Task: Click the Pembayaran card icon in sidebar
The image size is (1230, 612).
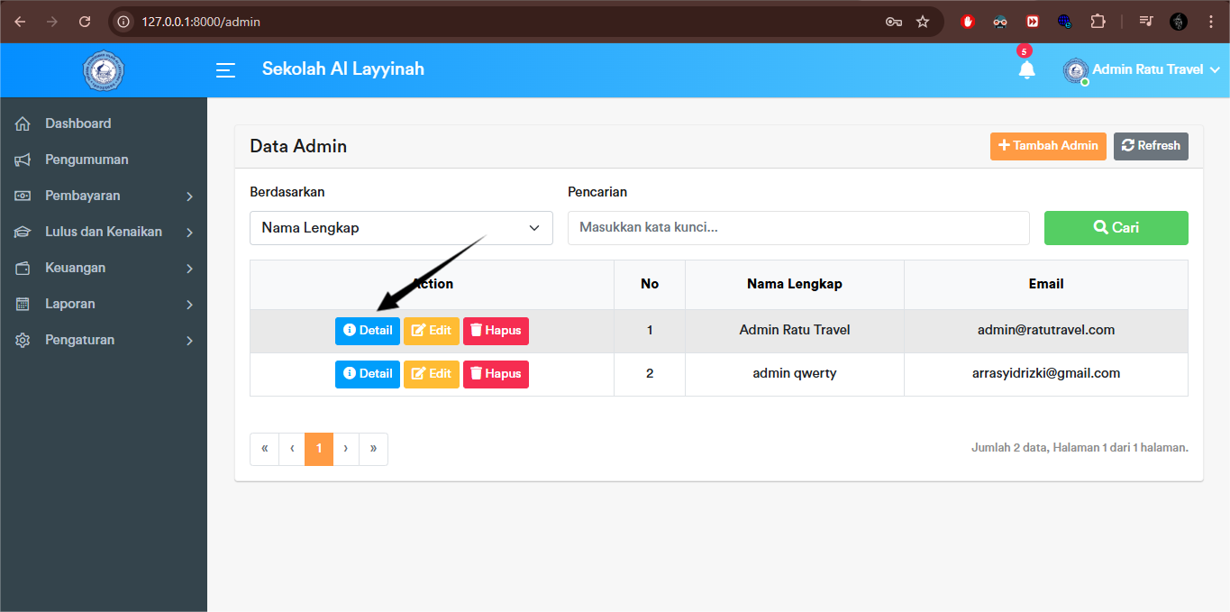Action: [x=22, y=195]
